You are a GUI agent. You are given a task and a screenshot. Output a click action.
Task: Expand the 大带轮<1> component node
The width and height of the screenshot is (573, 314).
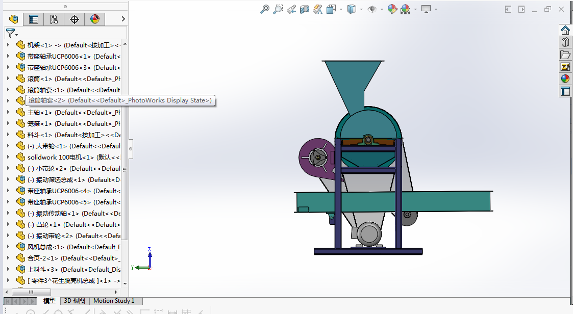pos(8,146)
